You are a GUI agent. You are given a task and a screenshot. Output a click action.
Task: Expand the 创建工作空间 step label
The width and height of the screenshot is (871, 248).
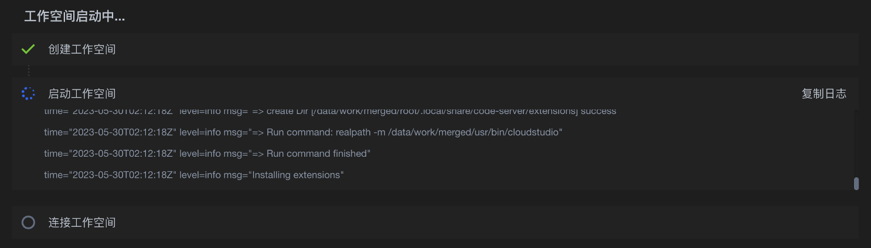[81, 49]
